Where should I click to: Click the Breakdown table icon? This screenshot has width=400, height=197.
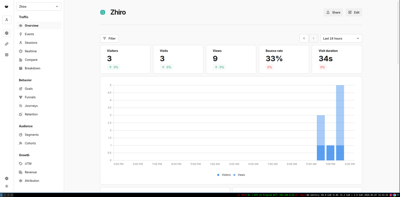(x=21, y=68)
